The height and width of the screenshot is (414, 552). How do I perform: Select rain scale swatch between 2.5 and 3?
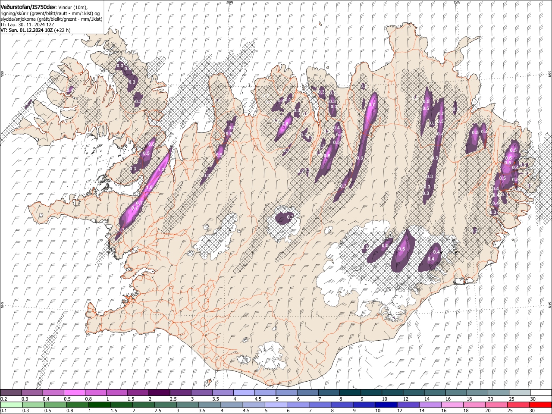(x=166, y=405)
